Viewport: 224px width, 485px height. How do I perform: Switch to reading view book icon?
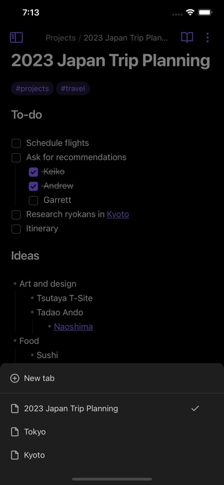click(187, 38)
